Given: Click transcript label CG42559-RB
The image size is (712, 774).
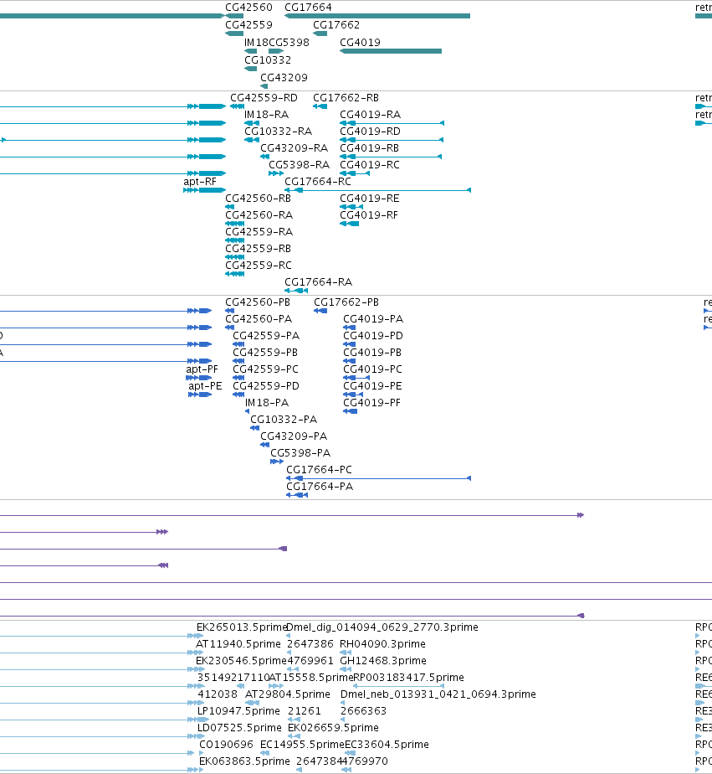Looking at the screenshot, I should tap(259, 249).
